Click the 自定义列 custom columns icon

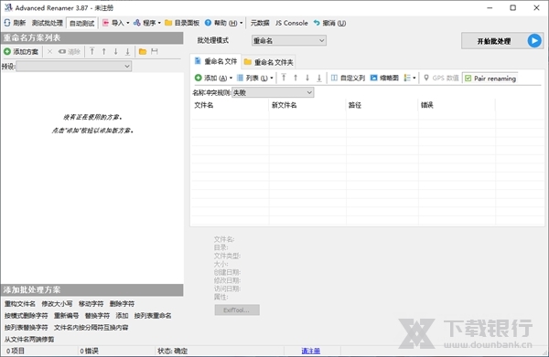click(x=334, y=78)
